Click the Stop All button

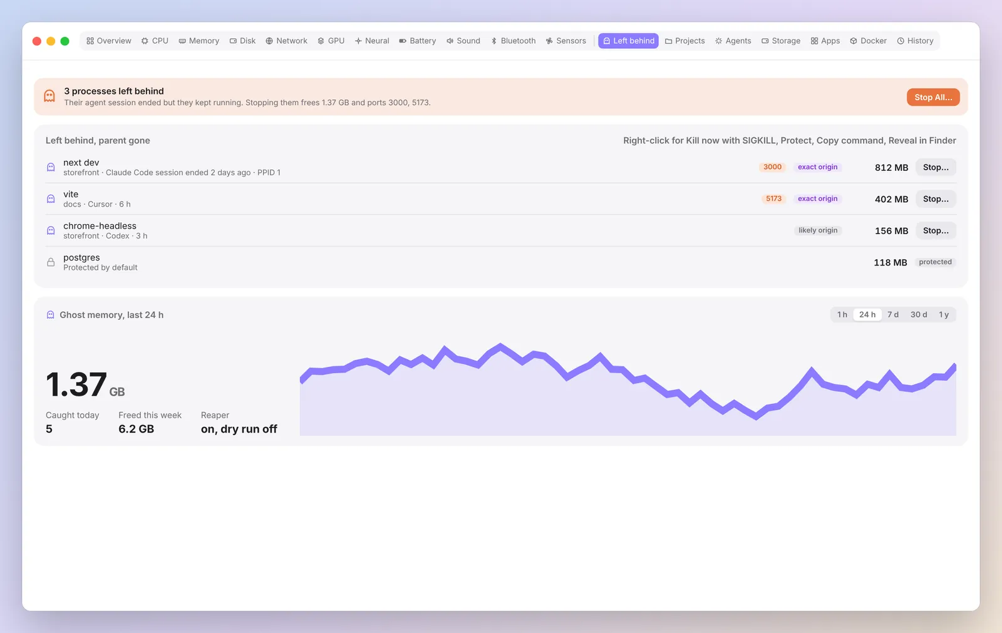click(933, 97)
